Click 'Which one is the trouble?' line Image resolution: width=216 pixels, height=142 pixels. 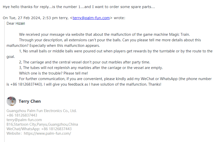(54, 73)
